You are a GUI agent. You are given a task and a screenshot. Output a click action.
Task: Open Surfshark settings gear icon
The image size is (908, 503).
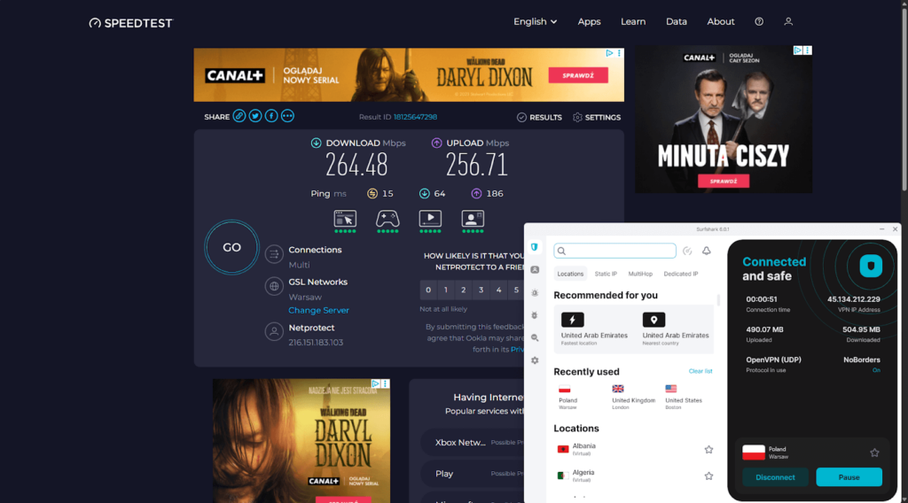pyautogui.click(x=535, y=360)
